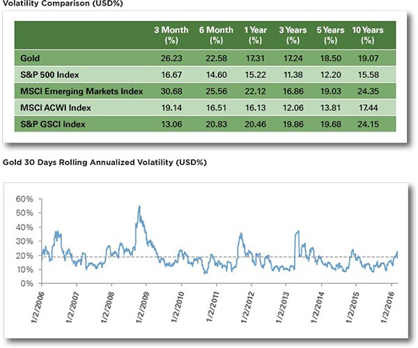Click the 10% y-axis label
The width and height of the screenshot is (418, 348).
point(24,270)
